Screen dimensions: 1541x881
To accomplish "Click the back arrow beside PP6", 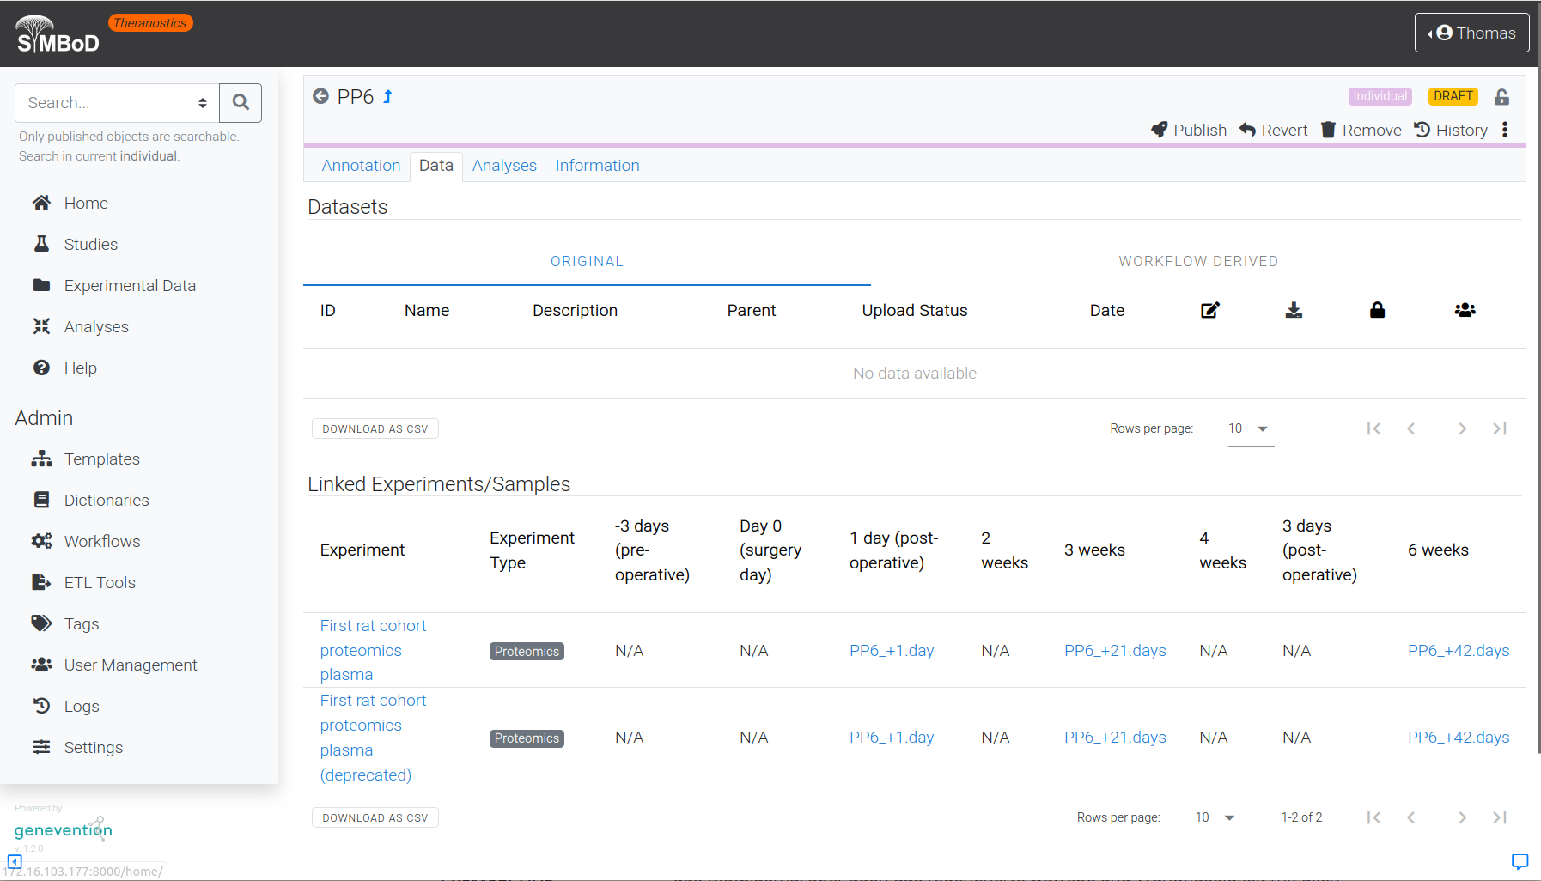I will point(320,96).
